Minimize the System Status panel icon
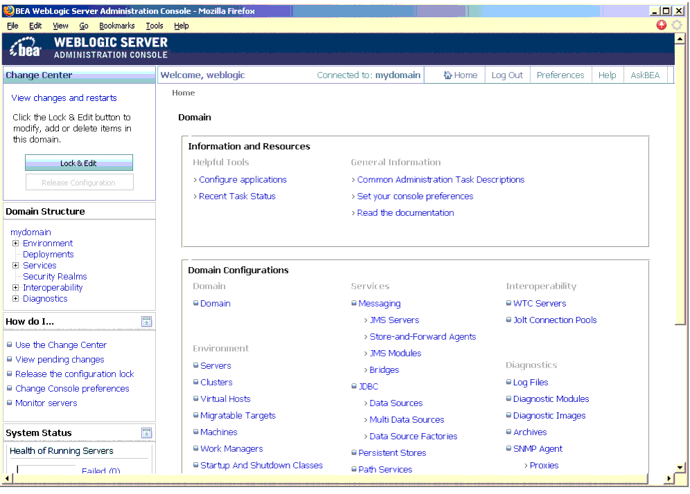This screenshot has width=690, height=494. coord(147,433)
